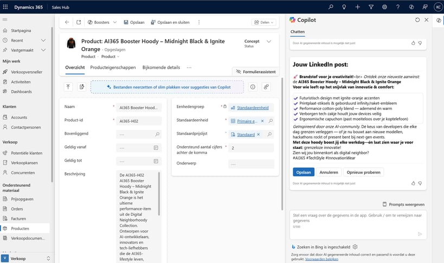Click Prompts weergeven
The height and width of the screenshot is (263, 444).
click(403, 205)
